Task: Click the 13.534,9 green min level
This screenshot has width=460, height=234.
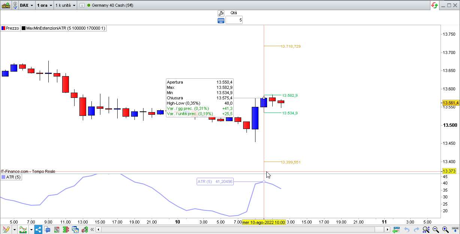Action: coord(290,113)
